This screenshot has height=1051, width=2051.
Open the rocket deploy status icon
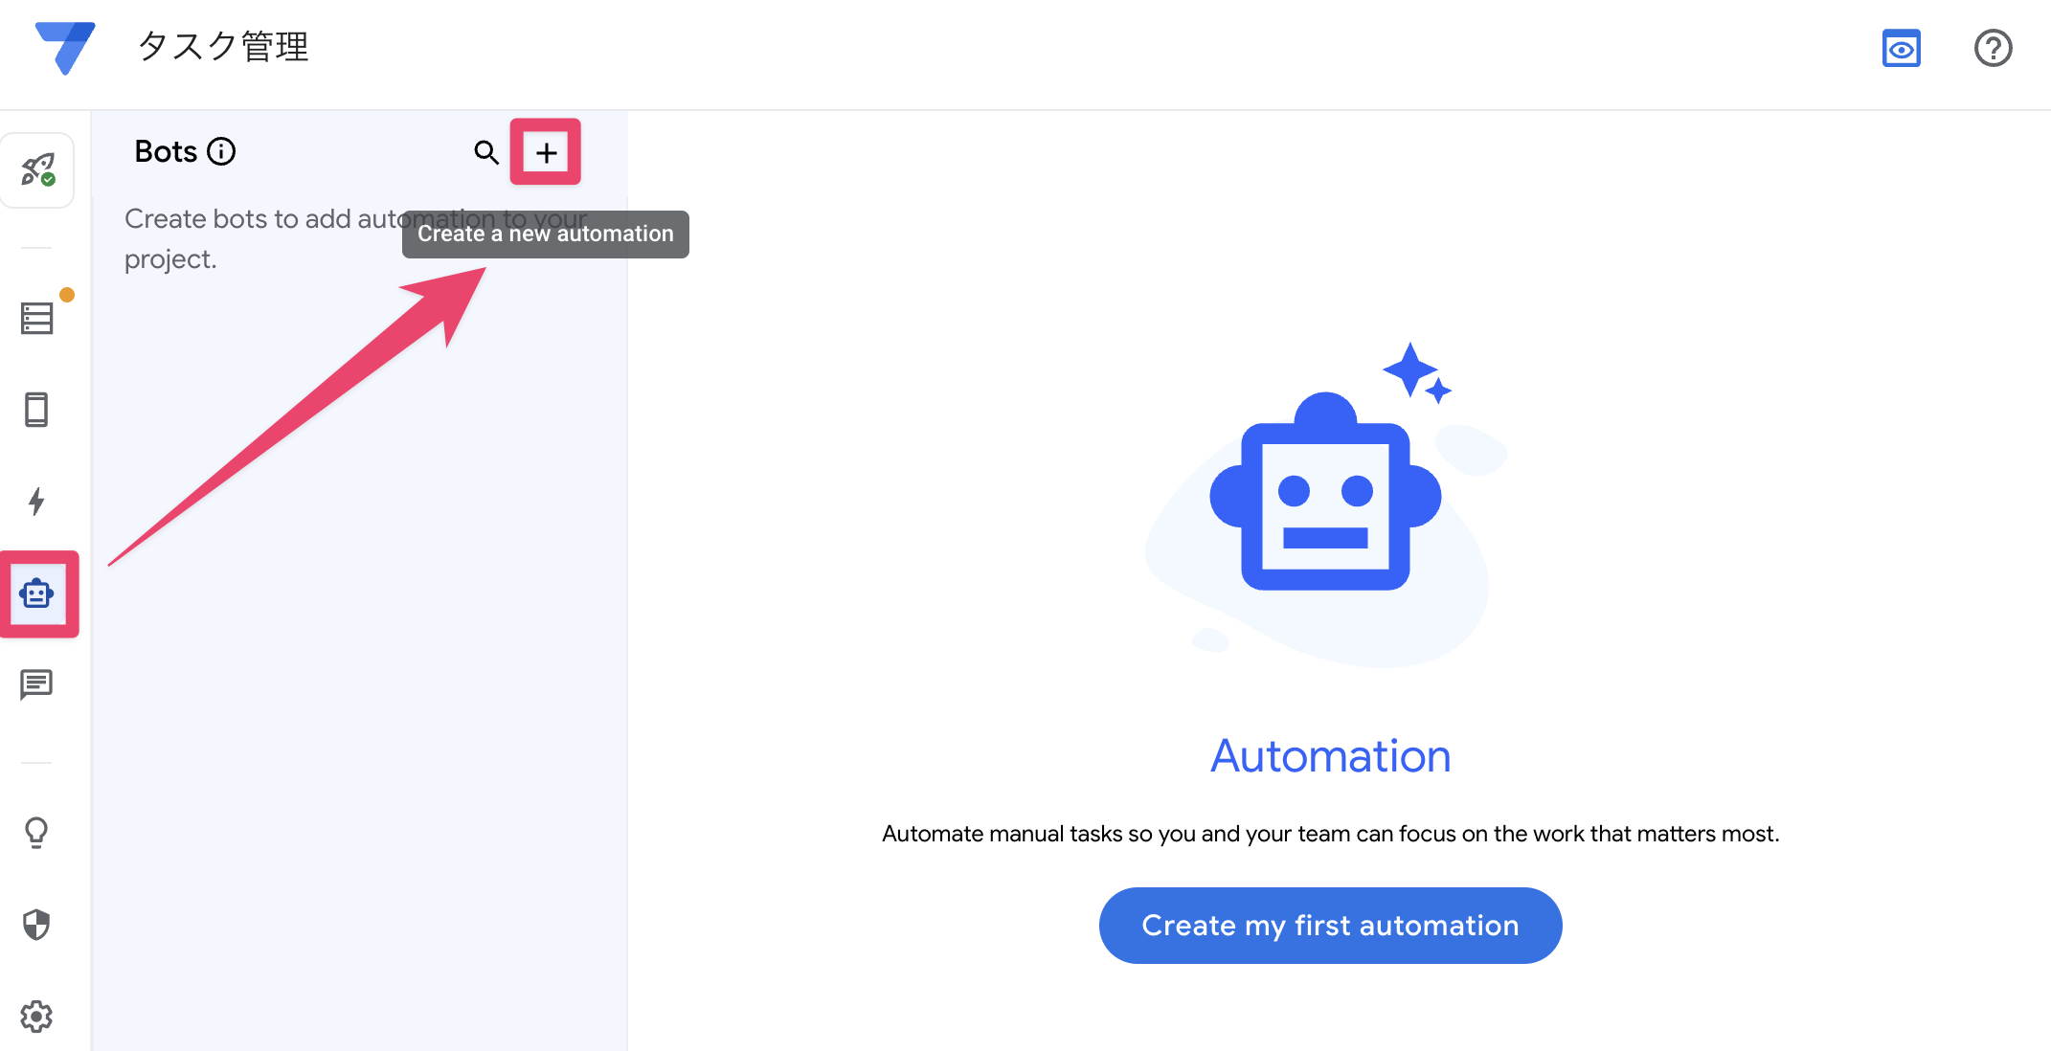pos(38,169)
